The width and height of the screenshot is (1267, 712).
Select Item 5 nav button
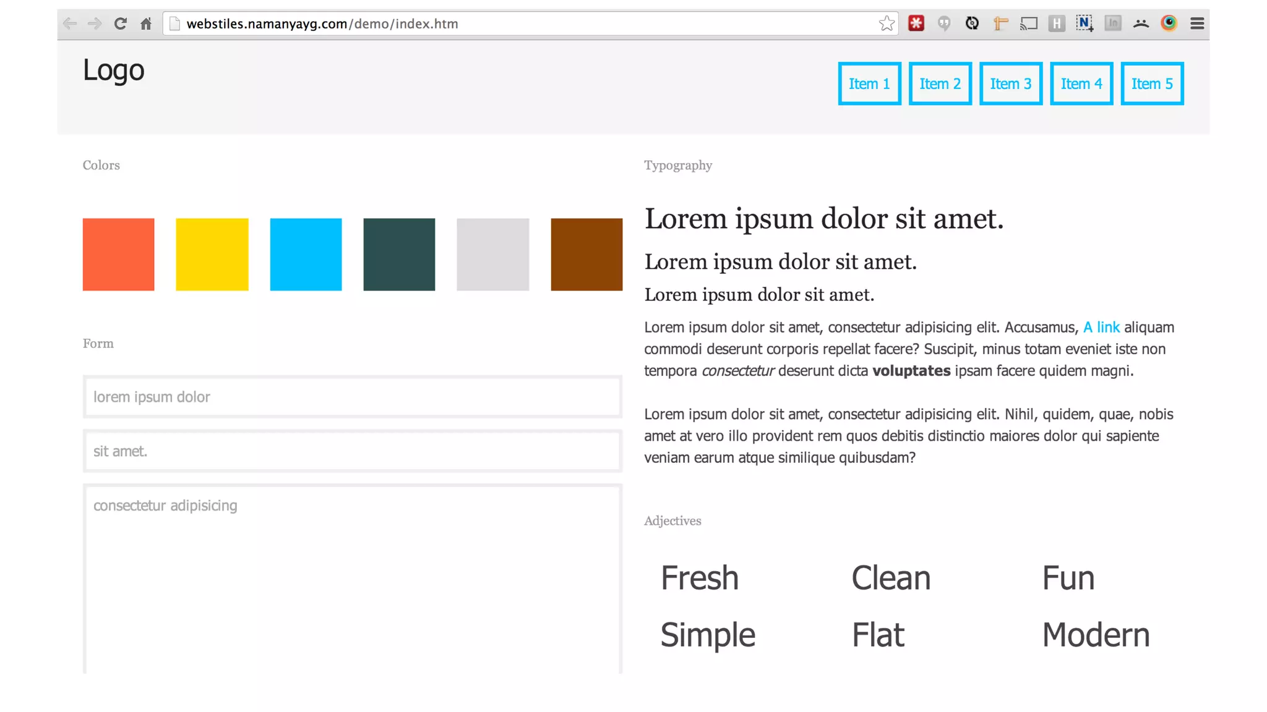[1152, 83]
